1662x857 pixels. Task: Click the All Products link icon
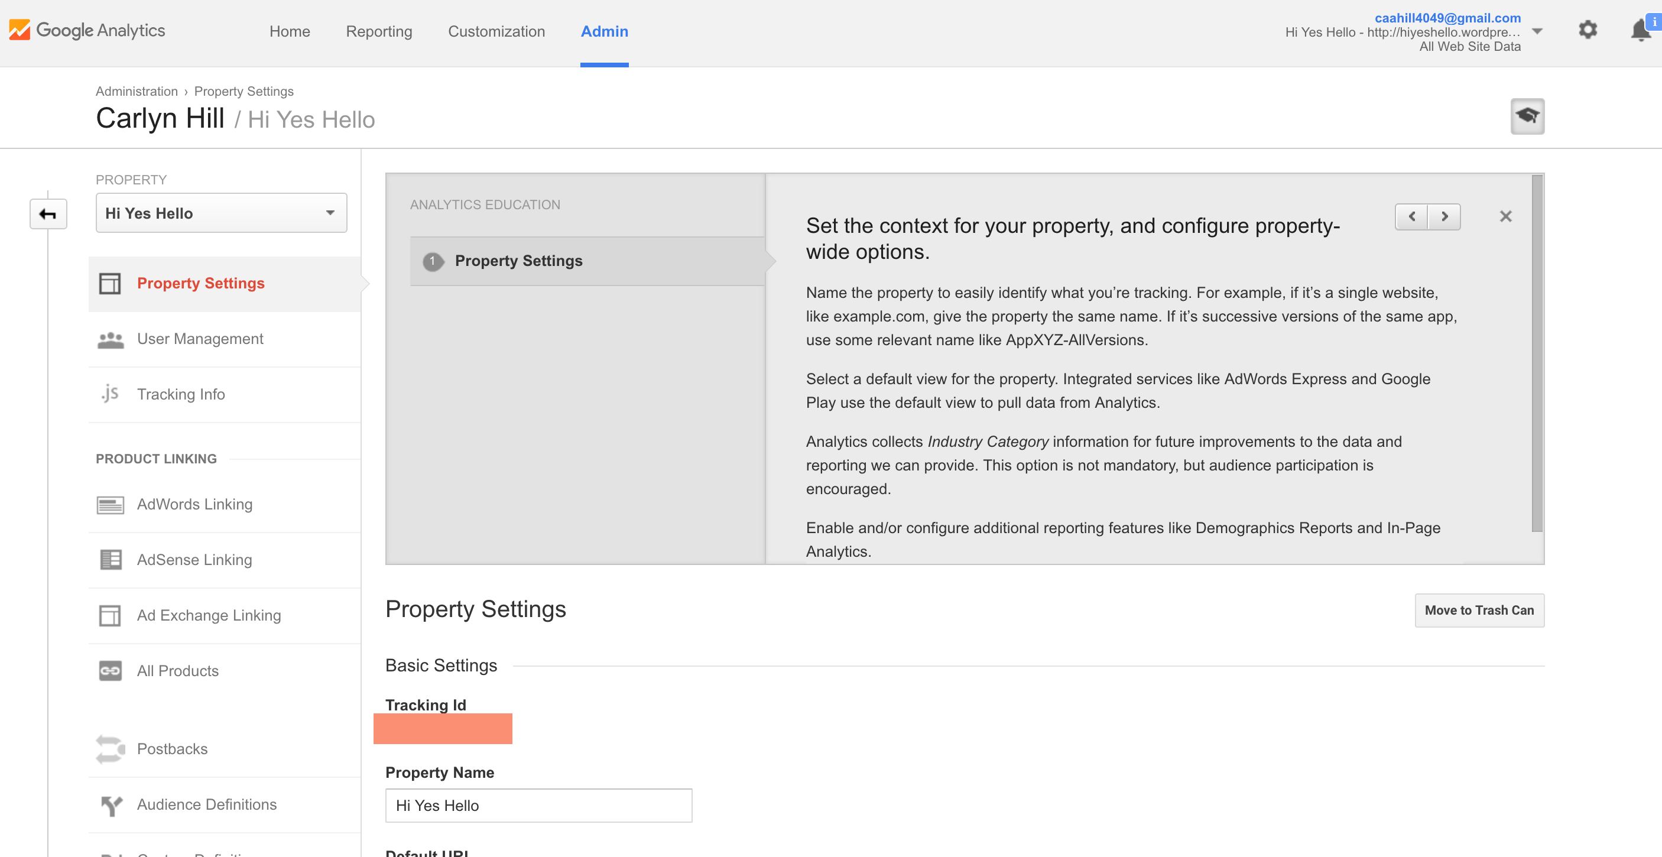pos(111,671)
